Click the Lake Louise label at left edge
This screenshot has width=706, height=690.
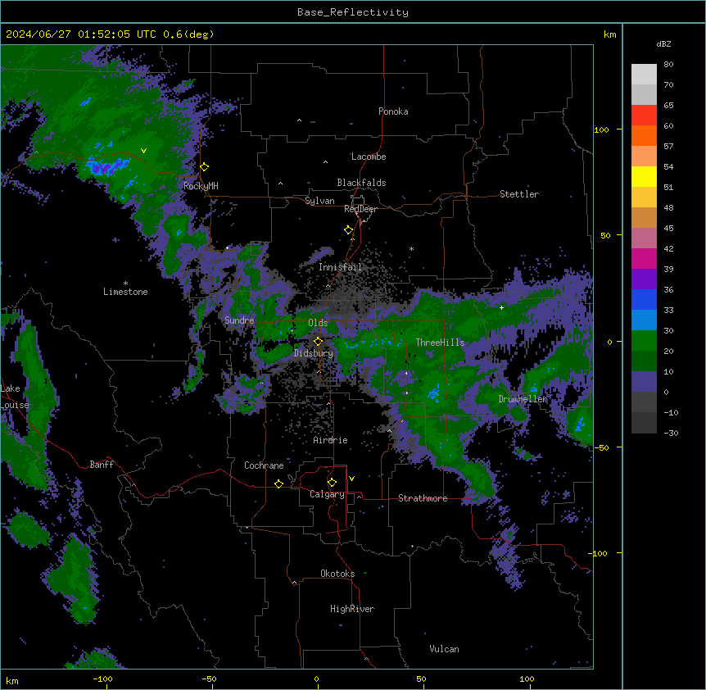pyautogui.click(x=15, y=397)
